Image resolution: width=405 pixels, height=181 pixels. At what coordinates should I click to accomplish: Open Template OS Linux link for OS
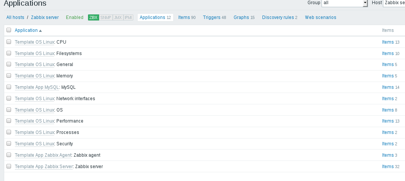point(34,110)
